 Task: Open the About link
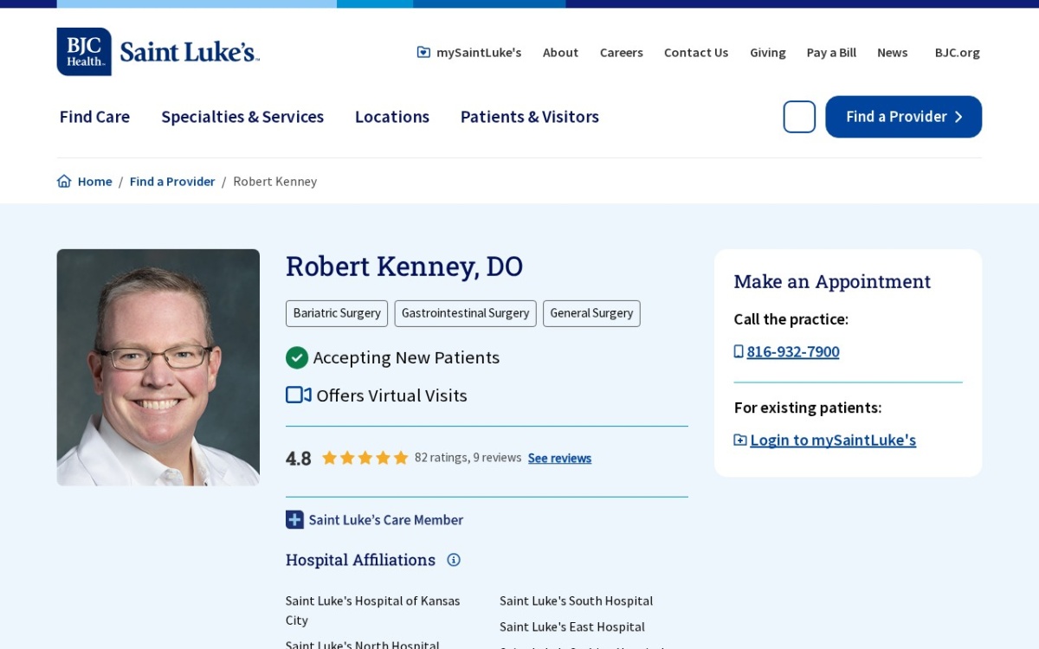(560, 53)
